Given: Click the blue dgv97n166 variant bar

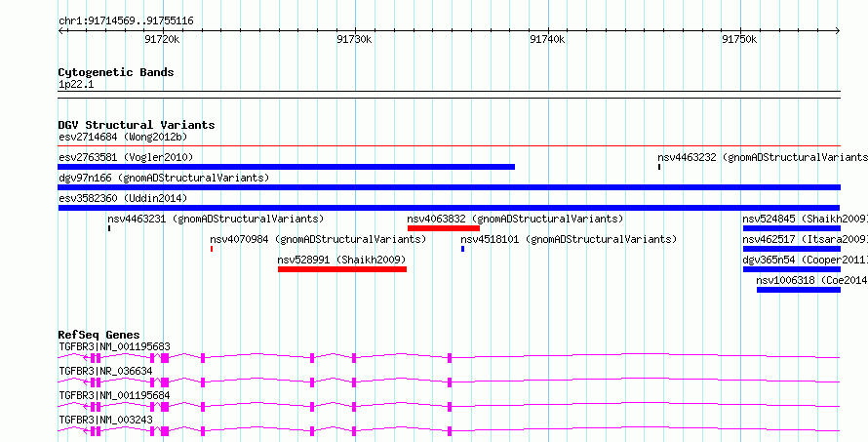Looking at the screenshot, I should coord(449,187).
